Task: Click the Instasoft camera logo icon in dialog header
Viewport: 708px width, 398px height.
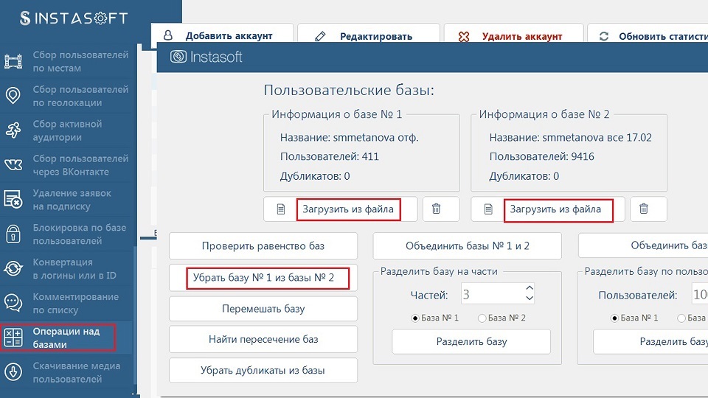Action: 178,57
